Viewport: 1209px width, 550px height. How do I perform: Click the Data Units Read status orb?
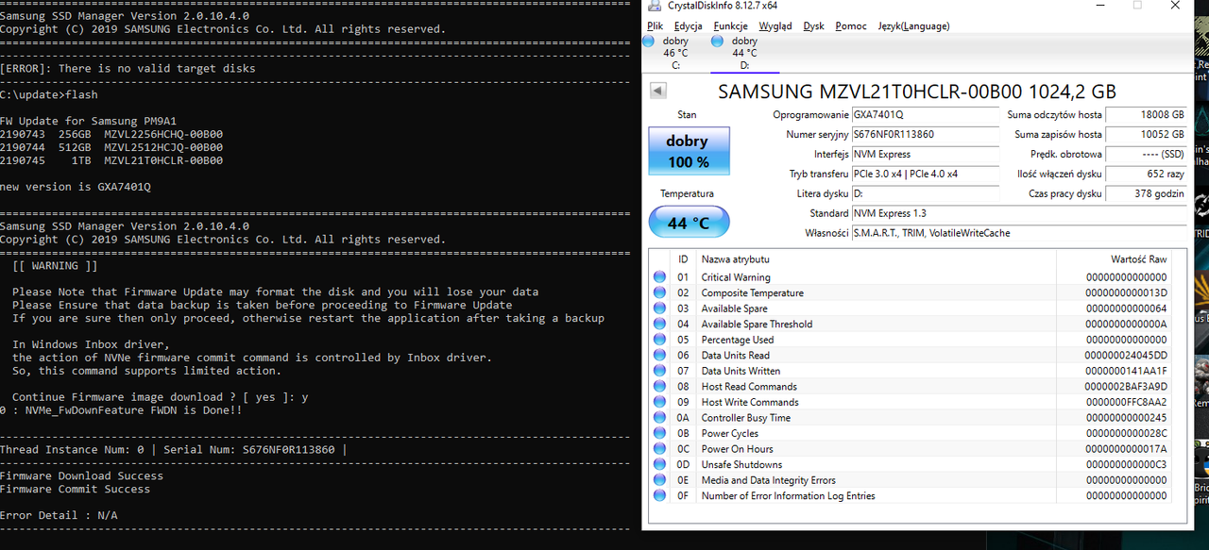(x=659, y=355)
